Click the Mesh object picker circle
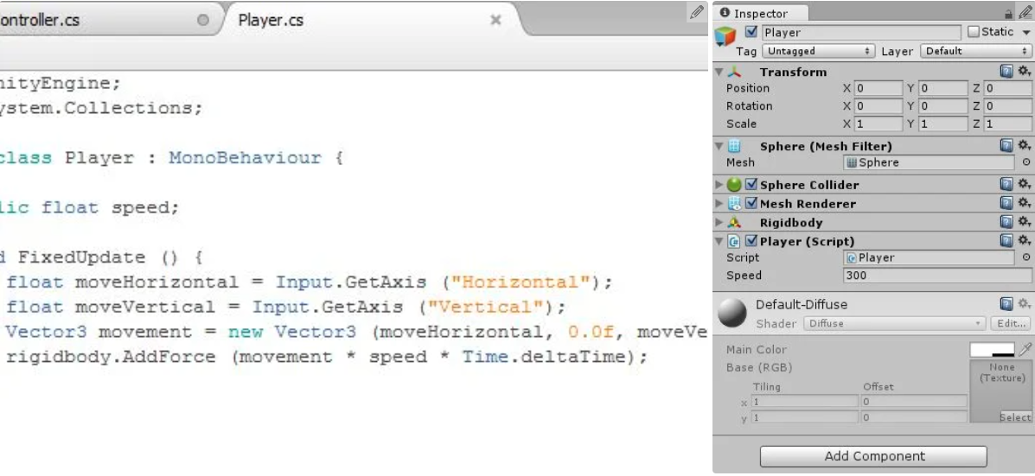This screenshot has width=1035, height=476. coord(1026,162)
